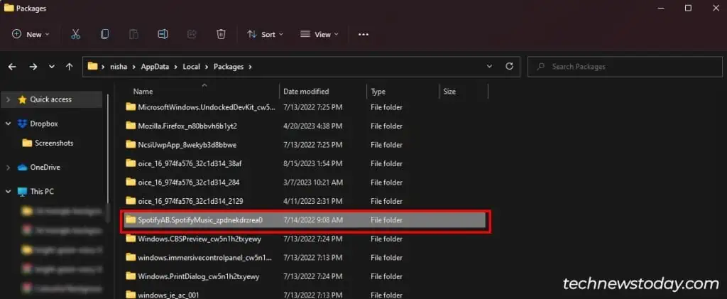Click the Copy icon in toolbar
727x299 pixels.
point(104,34)
